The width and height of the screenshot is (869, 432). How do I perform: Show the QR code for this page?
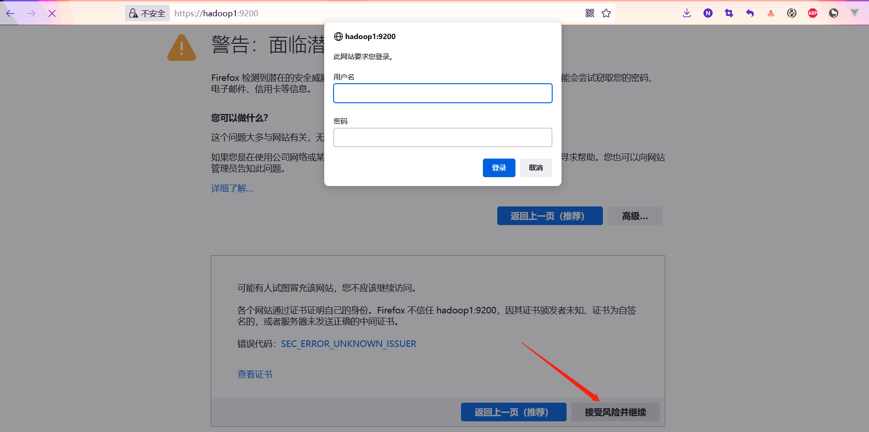coord(589,13)
